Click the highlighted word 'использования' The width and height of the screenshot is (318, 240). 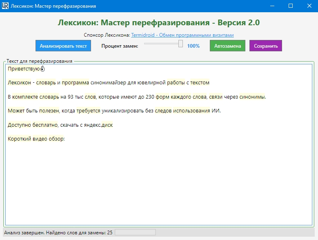point(191,111)
